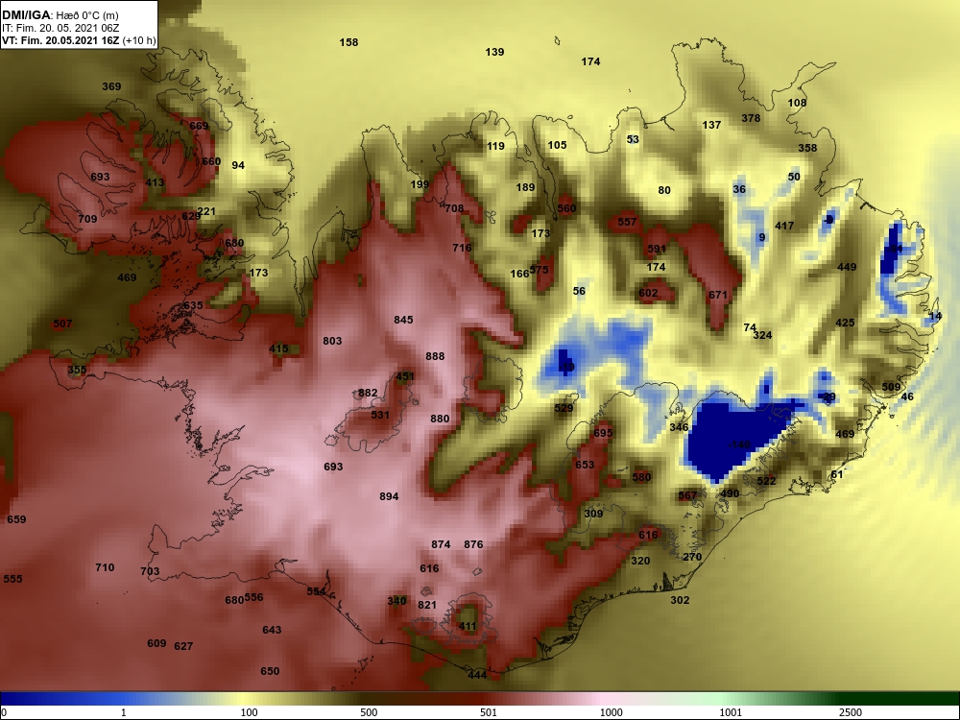The width and height of the screenshot is (960, 720).
Task: Click the map value 708
Action: point(454,208)
